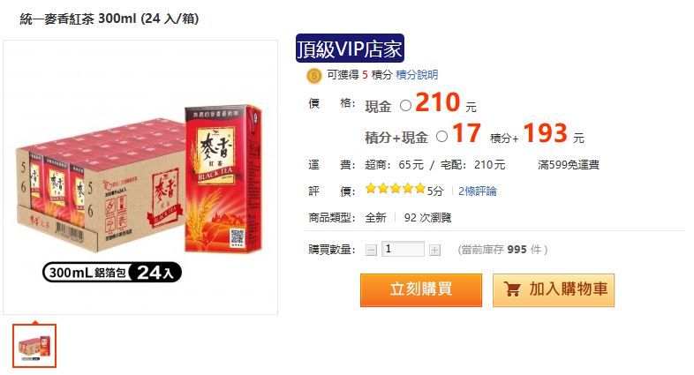
Task: View the 2條評論 reviews link
Action: (x=477, y=191)
